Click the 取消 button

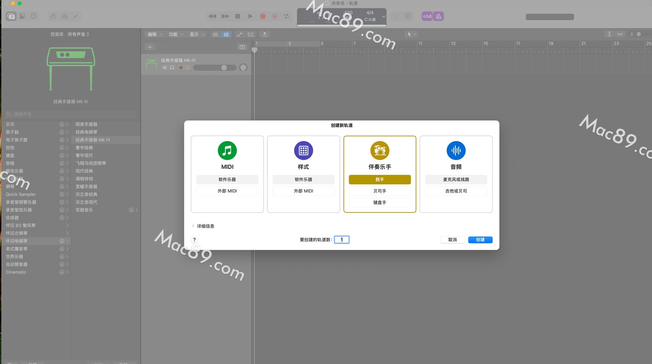(x=452, y=240)
